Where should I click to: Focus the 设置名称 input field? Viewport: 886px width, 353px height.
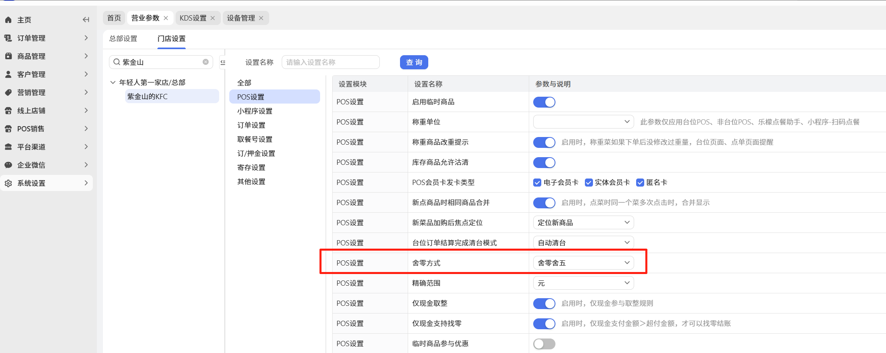click(x=331, y=62)
